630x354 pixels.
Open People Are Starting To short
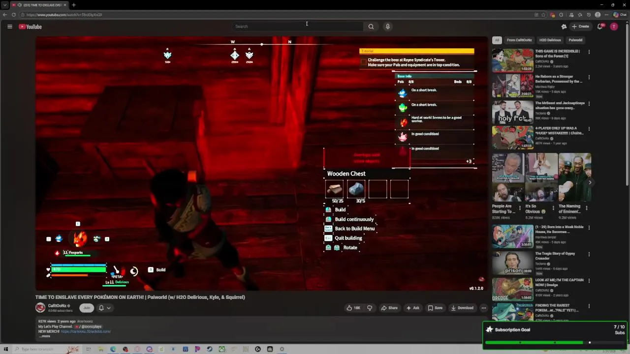pyautogui.click(x=507, y=177)
